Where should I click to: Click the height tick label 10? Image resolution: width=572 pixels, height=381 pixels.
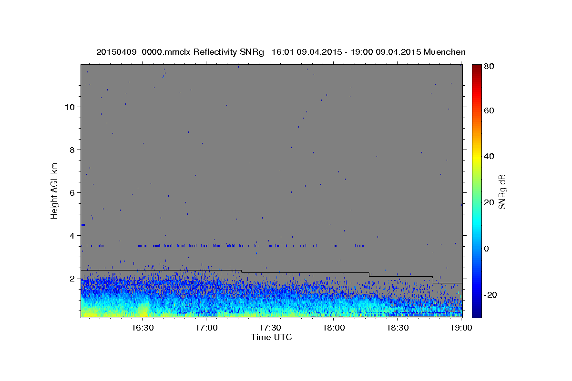[x=70, y=107]
